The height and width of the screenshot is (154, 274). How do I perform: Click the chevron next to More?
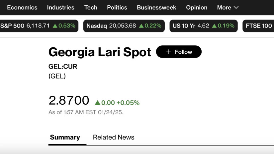pyautogui.click(x=236, y=7)
